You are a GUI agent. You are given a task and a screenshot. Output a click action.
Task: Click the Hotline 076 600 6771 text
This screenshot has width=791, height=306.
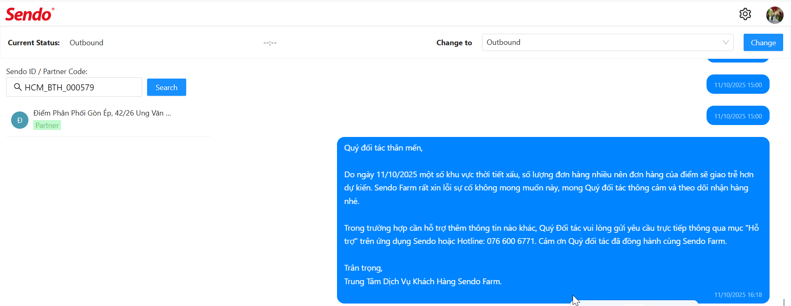[x=496, y=241]
